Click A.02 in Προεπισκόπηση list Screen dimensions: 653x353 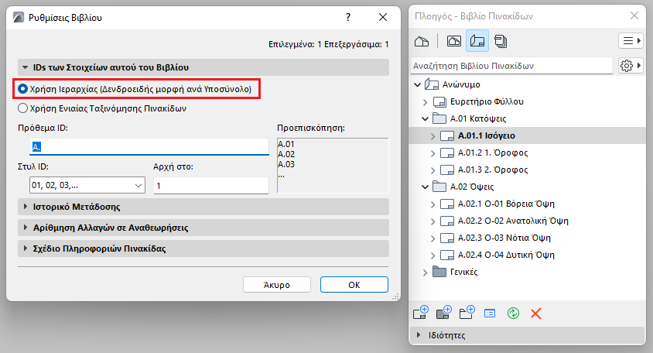pyautogui.click(x=286, y=154)
